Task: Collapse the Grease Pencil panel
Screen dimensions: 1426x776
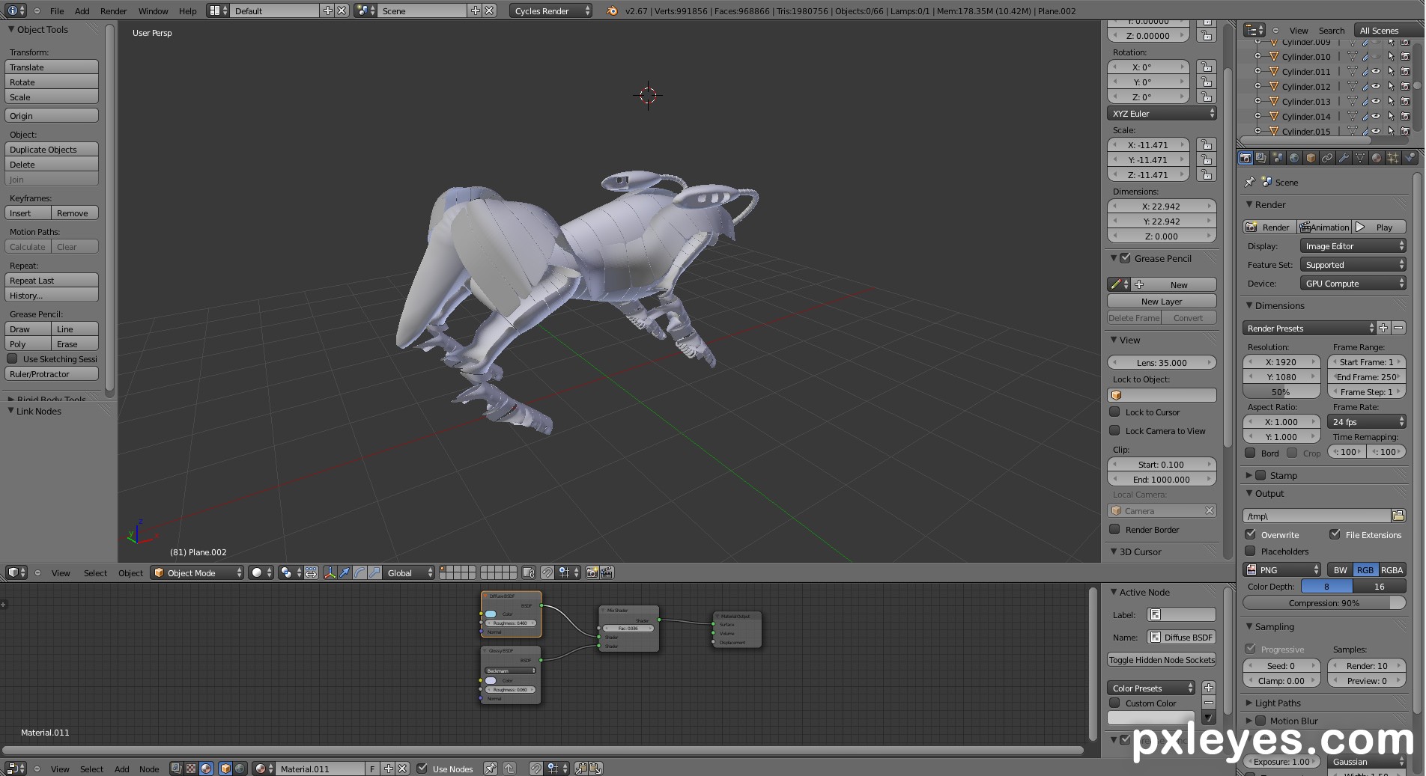Action: pos(1114,258)
